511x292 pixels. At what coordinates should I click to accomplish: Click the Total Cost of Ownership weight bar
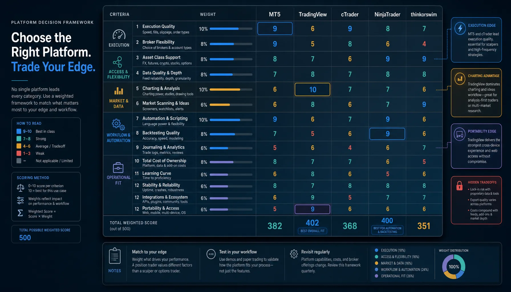tap(231, 162)
